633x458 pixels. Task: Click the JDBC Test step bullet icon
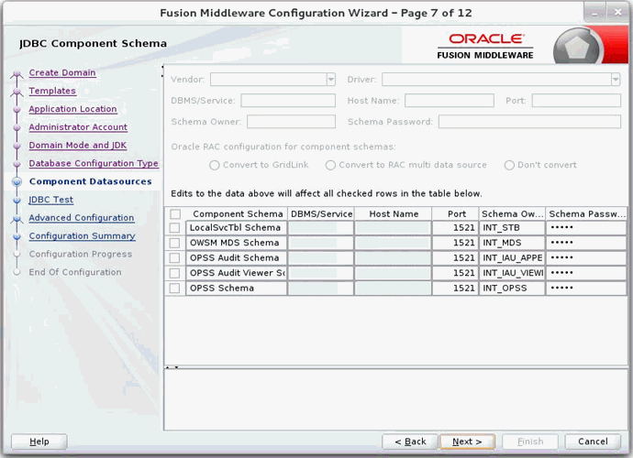[17, 201]
